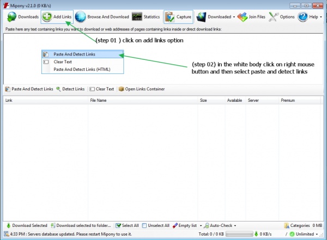
Task: Sort by the Available column header
Action: 235,101
